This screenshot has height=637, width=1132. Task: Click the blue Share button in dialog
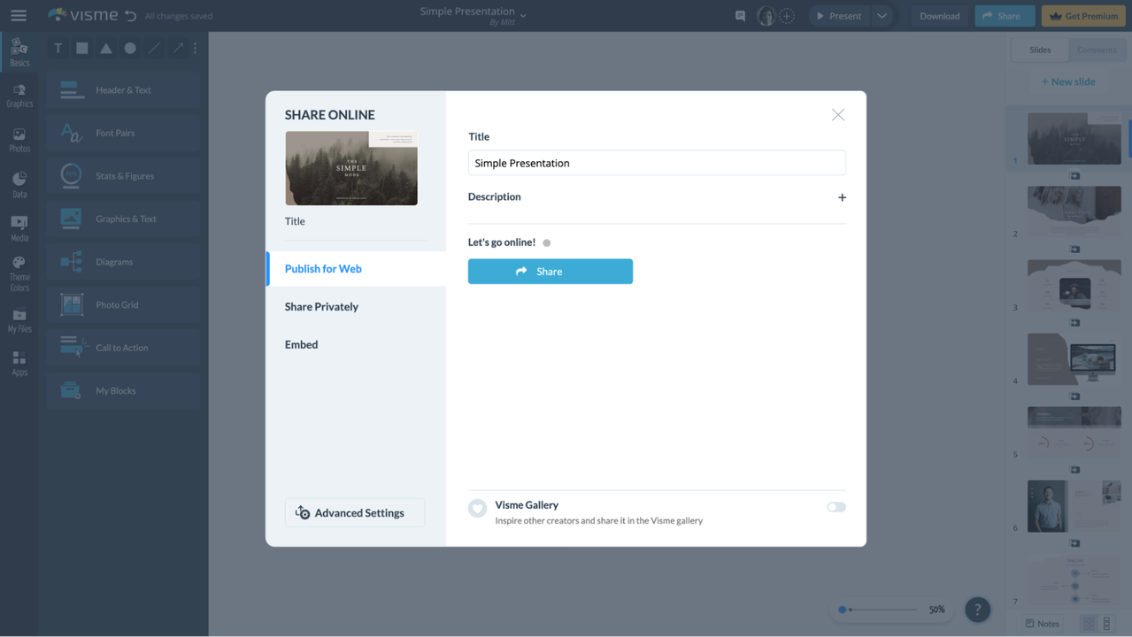tap(550, 271)
